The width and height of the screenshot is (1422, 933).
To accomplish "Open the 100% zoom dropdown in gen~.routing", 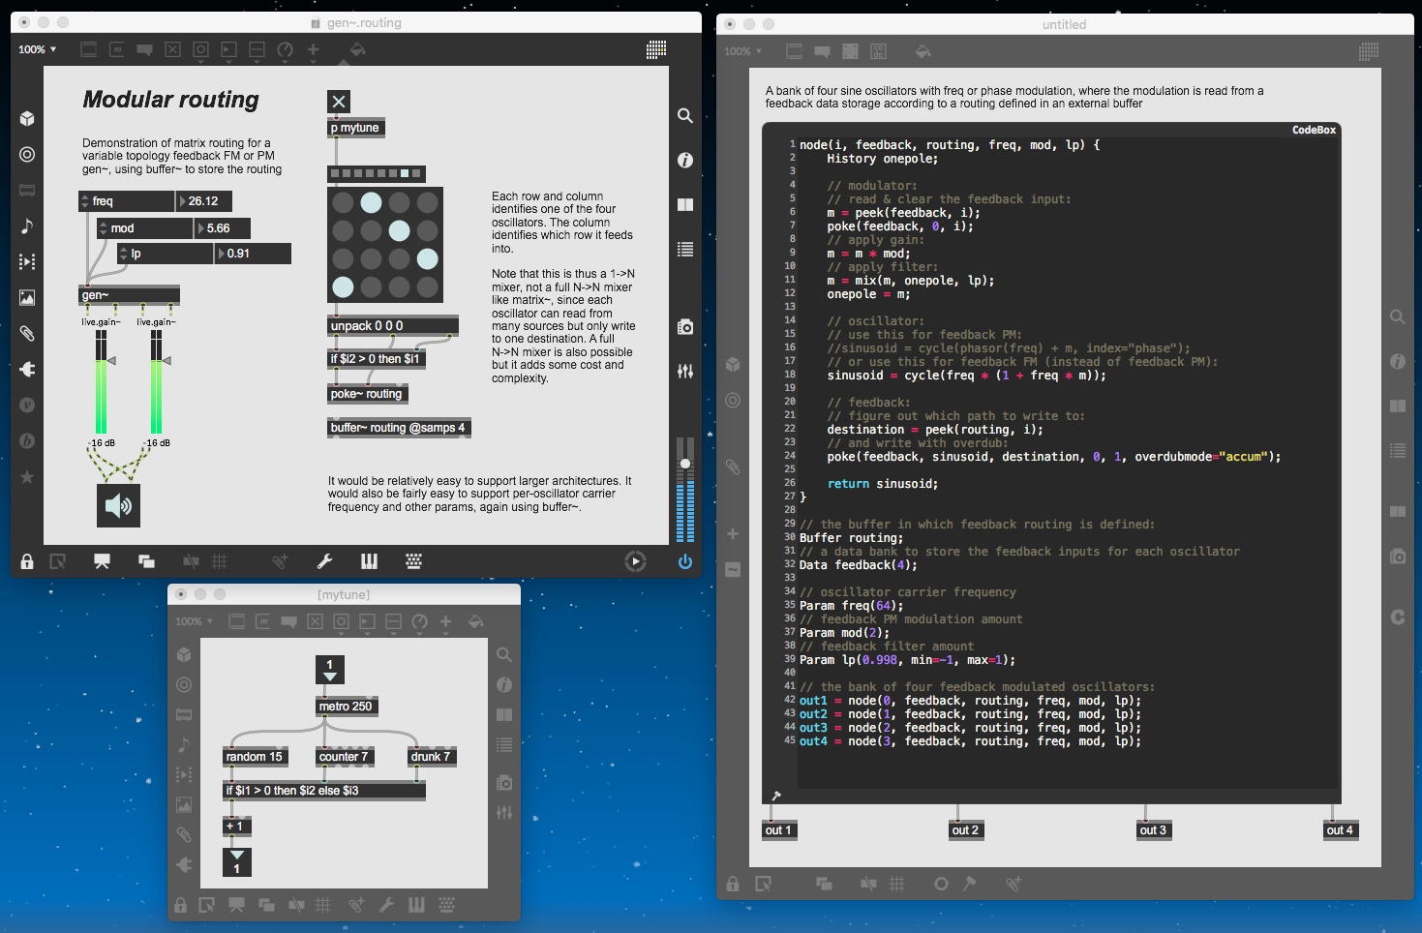I will (38, 49).
